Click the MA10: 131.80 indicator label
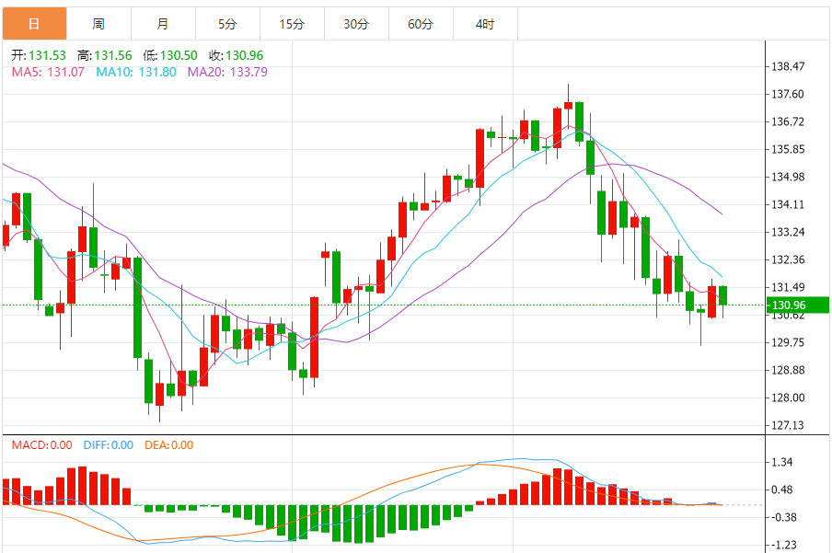 click(x=136, y=72)
